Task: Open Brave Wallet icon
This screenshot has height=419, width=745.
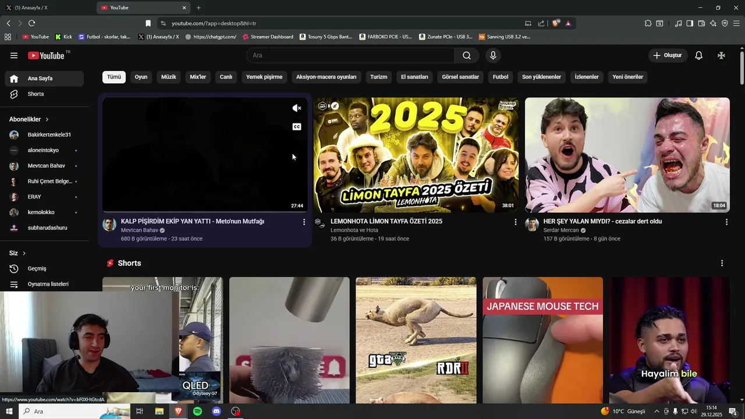Action: (701, 23)
